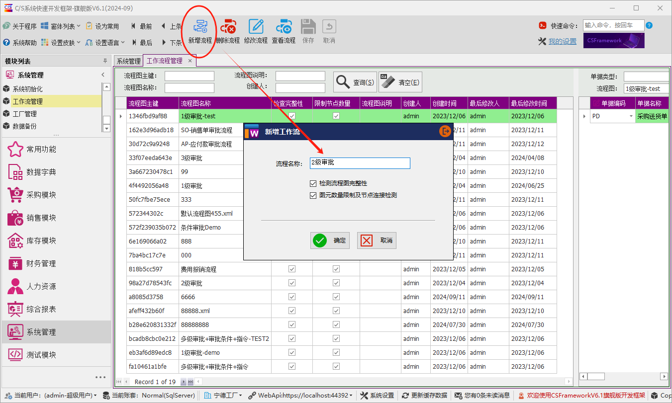Click the pin icon on 模块列表 panel

(x=105, y=61)
